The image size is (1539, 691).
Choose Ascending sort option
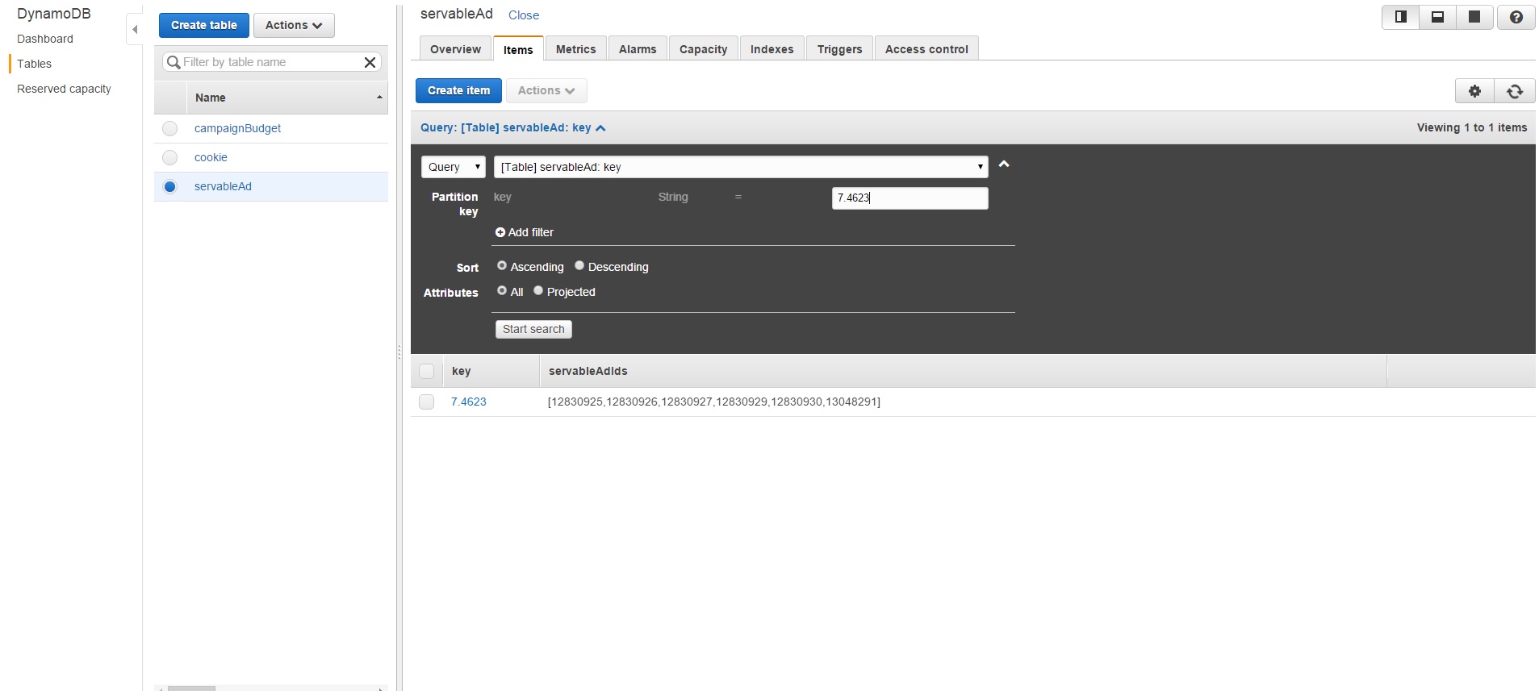pyautogui.click(x=502, y=265)
